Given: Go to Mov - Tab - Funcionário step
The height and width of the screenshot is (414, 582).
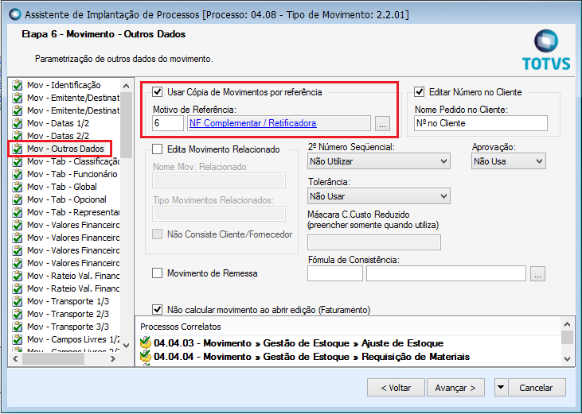Looking at the screenshot, I should point(72,174).
